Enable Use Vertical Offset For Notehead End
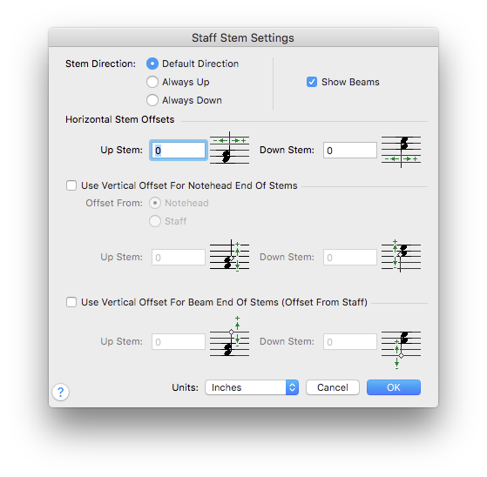Screen dimensions: 487x477 [71, 185]
